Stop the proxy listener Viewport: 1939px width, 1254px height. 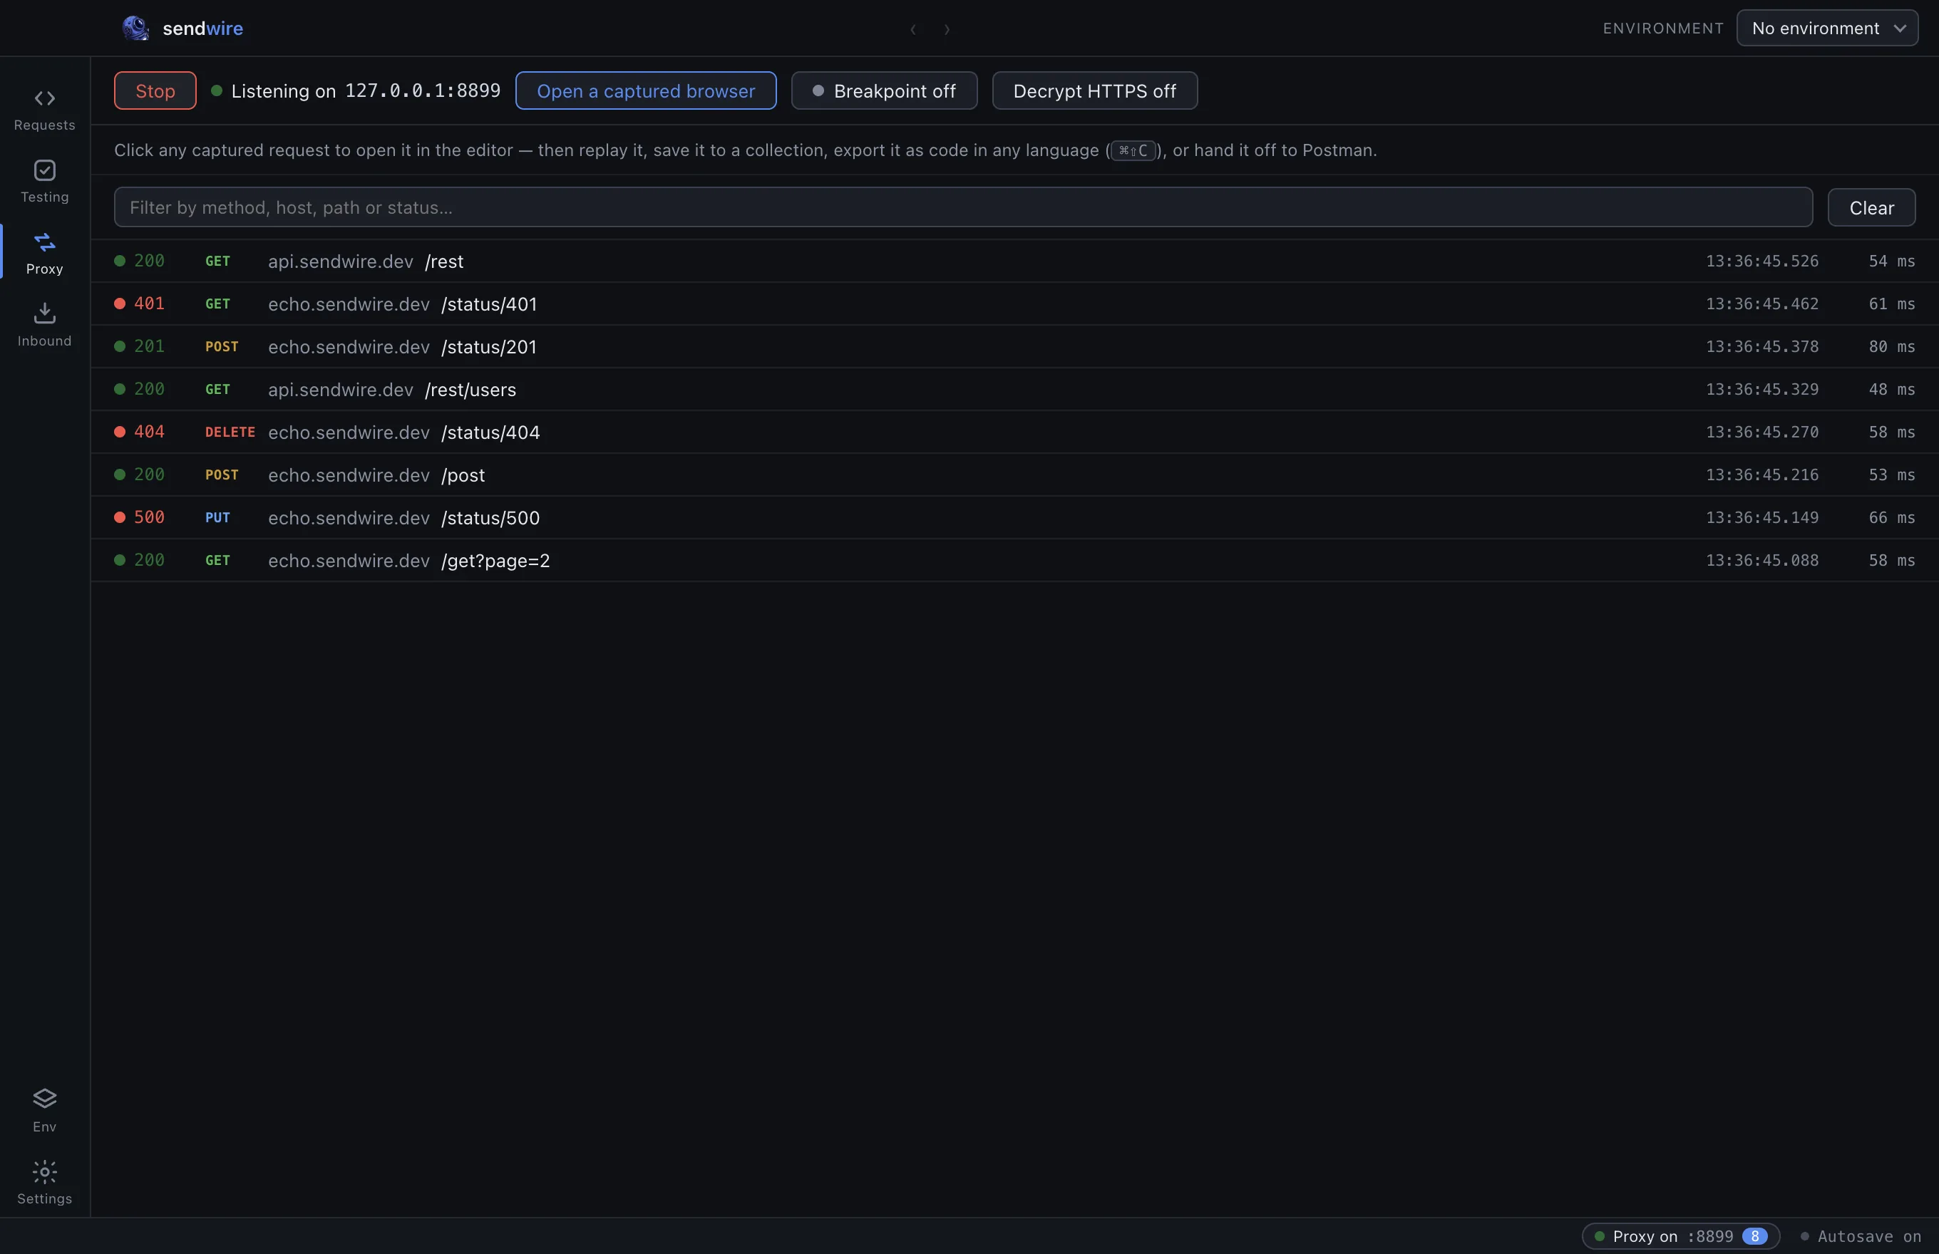click(x=155, y=90)
